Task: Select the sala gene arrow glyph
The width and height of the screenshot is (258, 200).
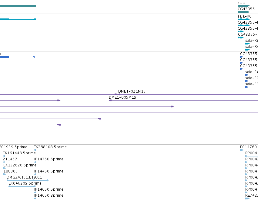Action: (x=243, y=6)
